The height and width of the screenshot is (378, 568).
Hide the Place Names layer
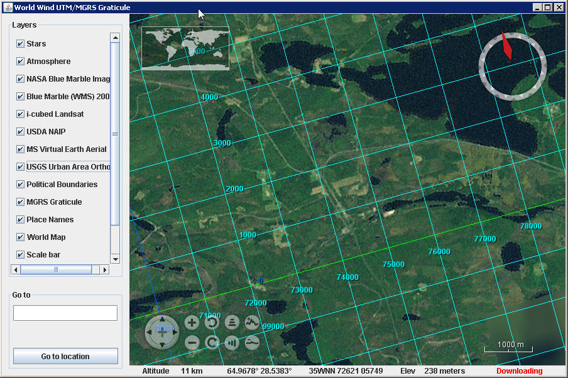(x=21, y=219)
